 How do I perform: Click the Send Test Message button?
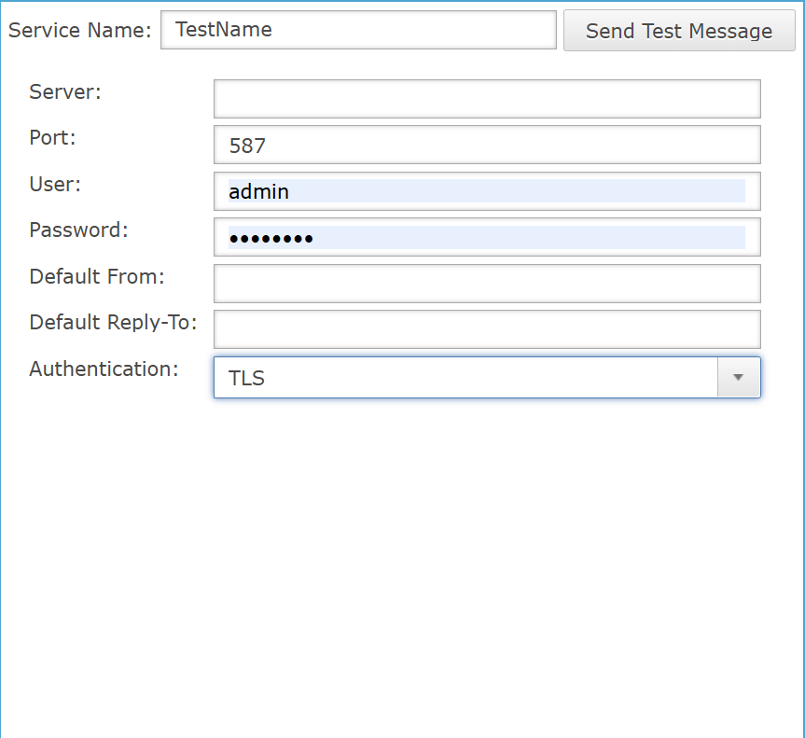(678, 31)
